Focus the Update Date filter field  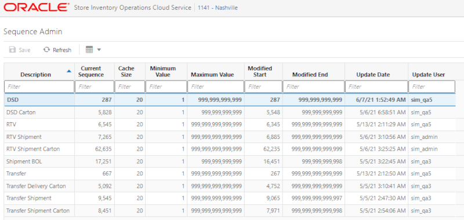tap(376, 87)
